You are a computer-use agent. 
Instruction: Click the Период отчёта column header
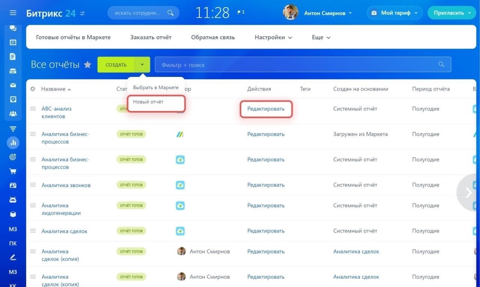click(431, 89)
